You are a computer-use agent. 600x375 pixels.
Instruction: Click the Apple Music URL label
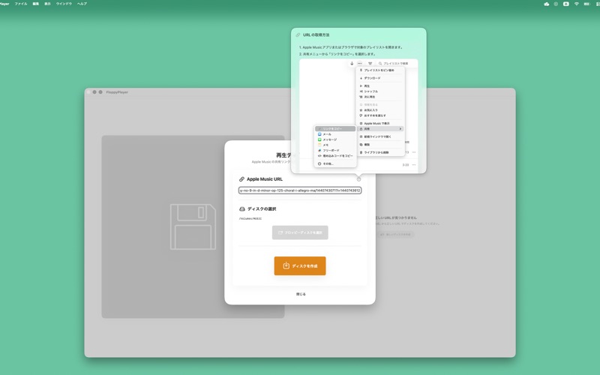coord(265,179)
